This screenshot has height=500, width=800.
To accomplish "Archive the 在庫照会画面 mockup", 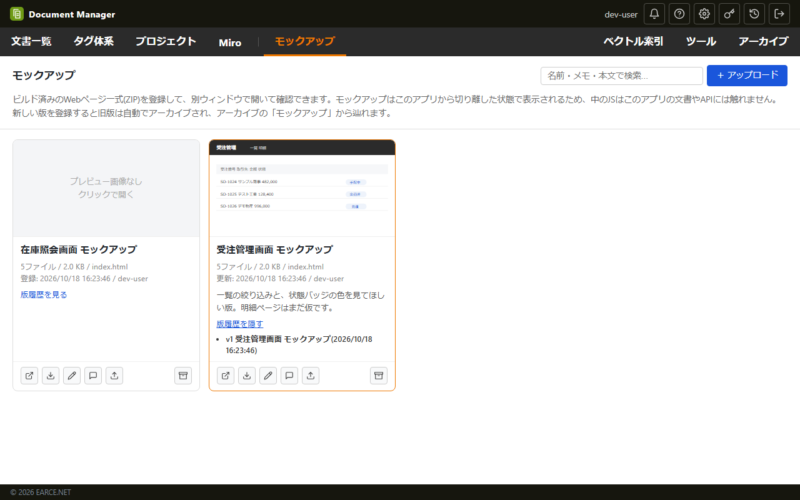I will tap(183, 376).
